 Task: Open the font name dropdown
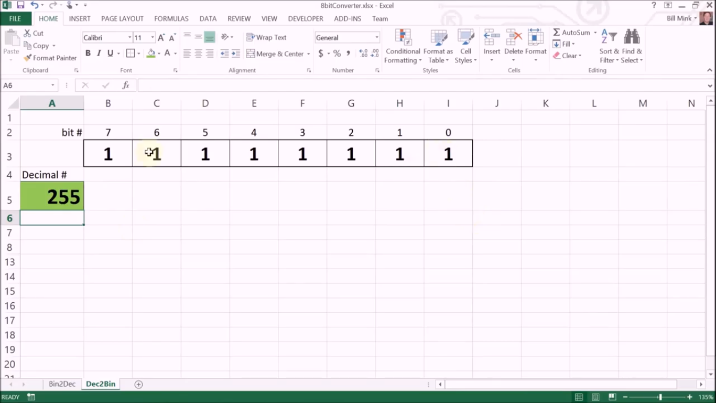tap(129, 37)
